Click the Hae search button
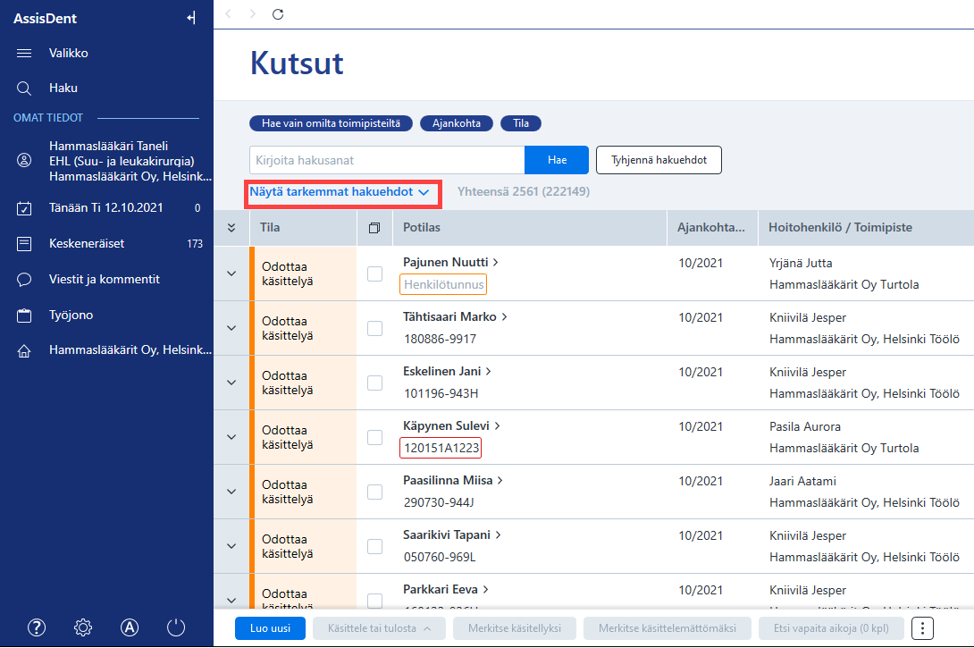The height and width of the screenshot is (648, 974). pos(557,160)
